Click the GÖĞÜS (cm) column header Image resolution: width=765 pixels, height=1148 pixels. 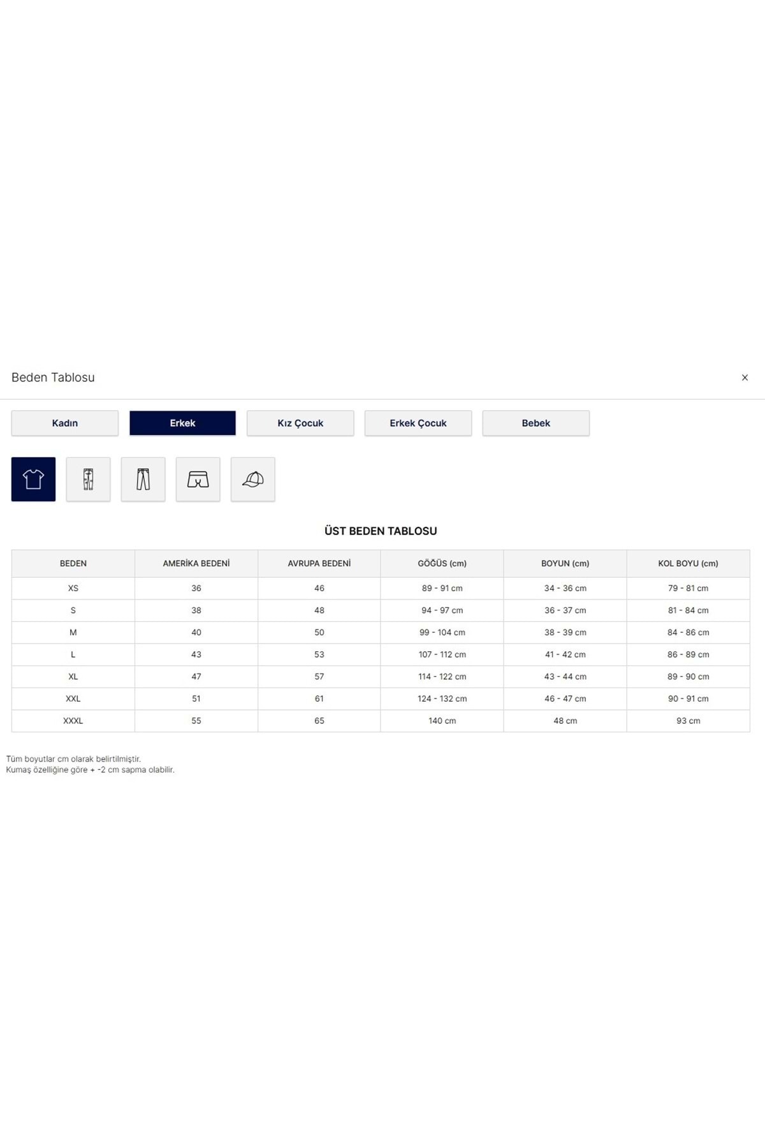coord(442,563)
